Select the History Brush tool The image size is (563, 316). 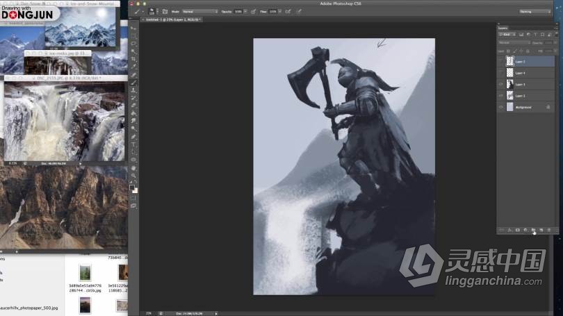(133, 98)
